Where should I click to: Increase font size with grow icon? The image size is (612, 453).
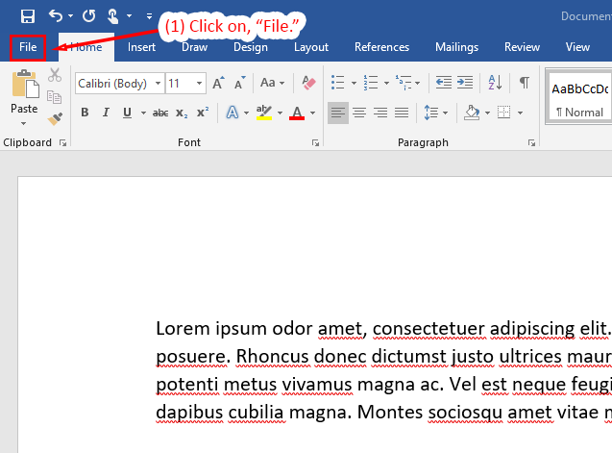tap(218, 83)
